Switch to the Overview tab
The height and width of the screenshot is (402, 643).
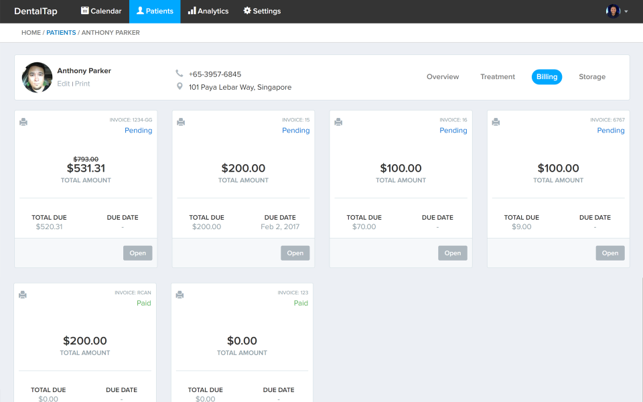443,76
